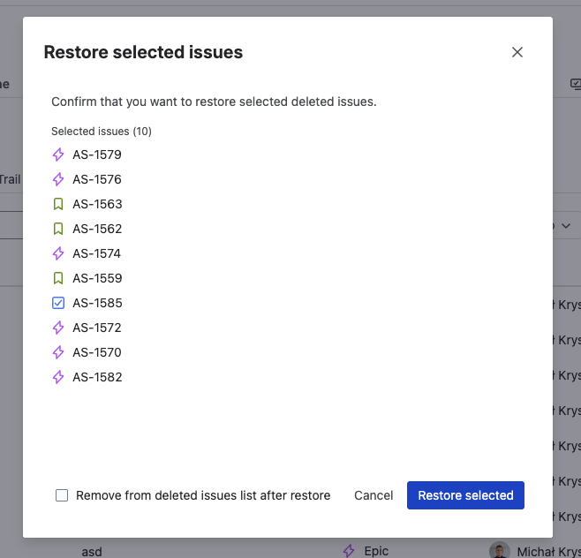Click the task icon beside AS-1585

(58, 303)
